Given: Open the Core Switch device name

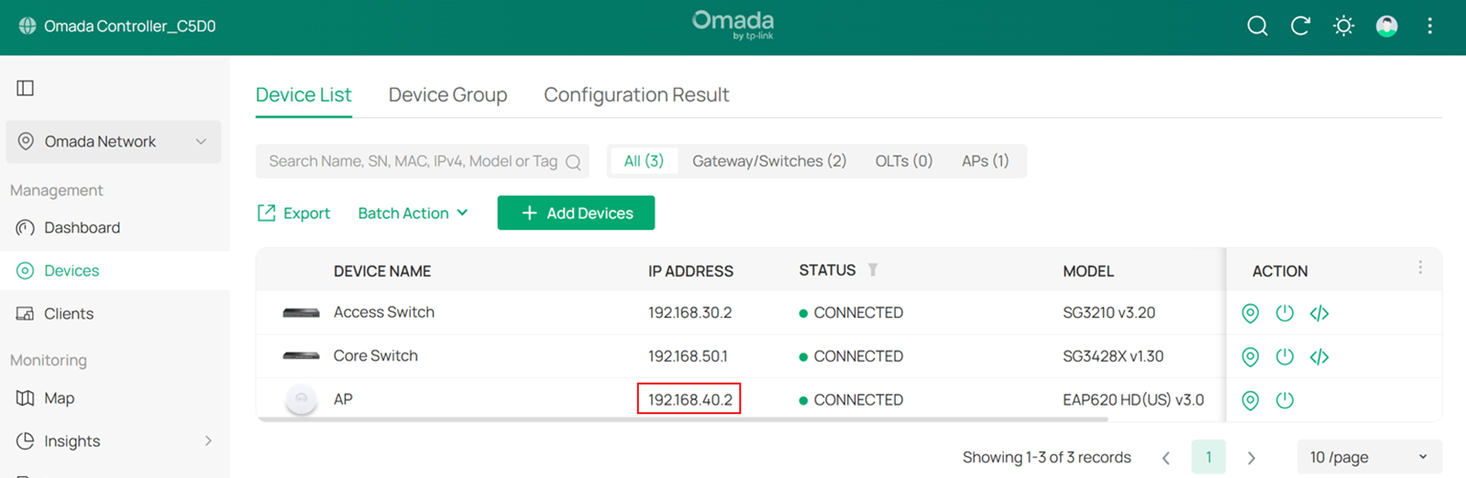Looking at the screenshot, I should pyautogui.click(x=376, y=356).
